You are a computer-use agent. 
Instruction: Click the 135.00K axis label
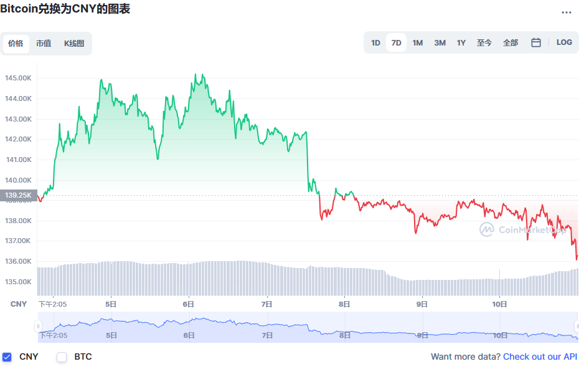point(18,282)
